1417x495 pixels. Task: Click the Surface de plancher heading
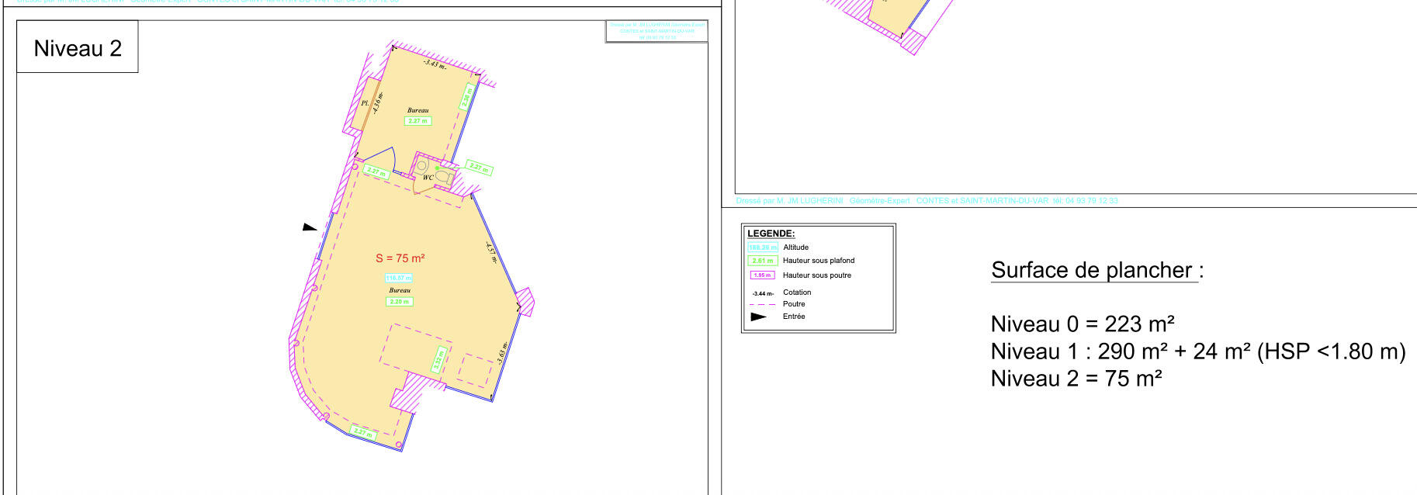coord(1096,270)
